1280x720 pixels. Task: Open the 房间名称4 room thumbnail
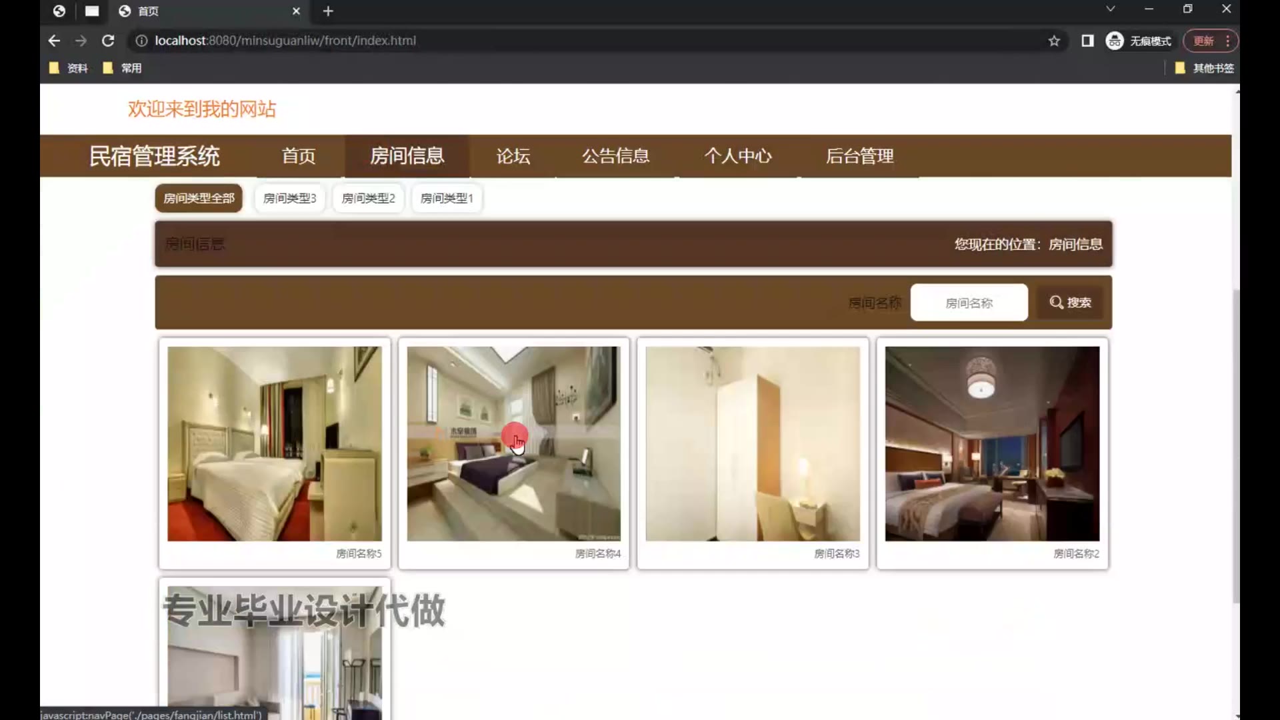[513, 443]
